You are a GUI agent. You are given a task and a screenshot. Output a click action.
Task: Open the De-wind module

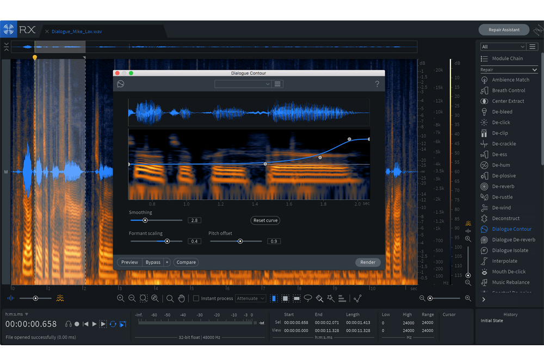[x=496, y=208]
